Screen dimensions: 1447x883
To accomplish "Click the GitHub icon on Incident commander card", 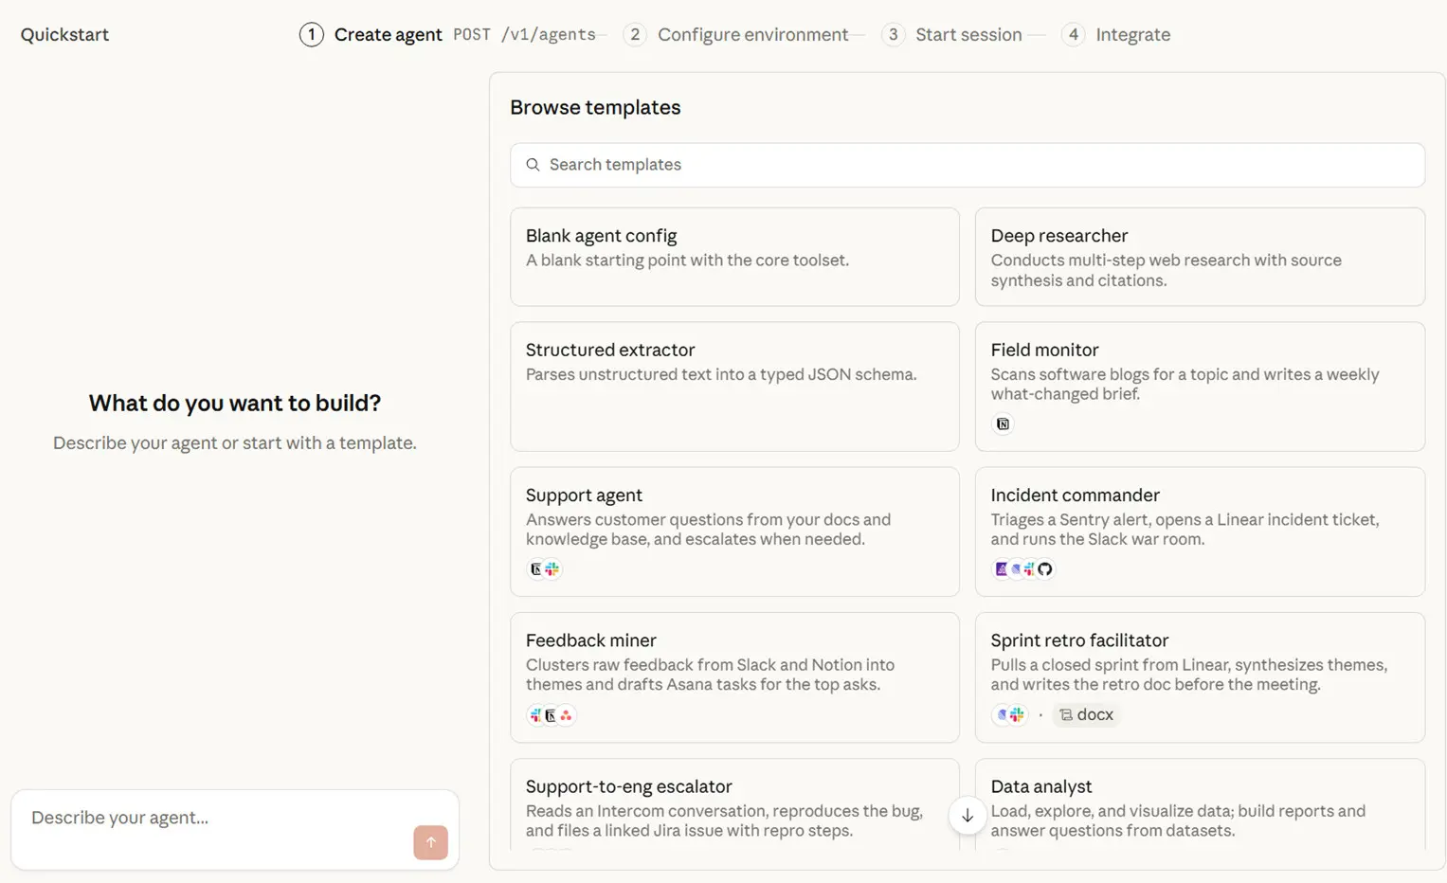I will [x=1044, y=569].
